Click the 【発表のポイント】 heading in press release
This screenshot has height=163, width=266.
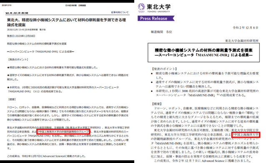pos(164,69)
